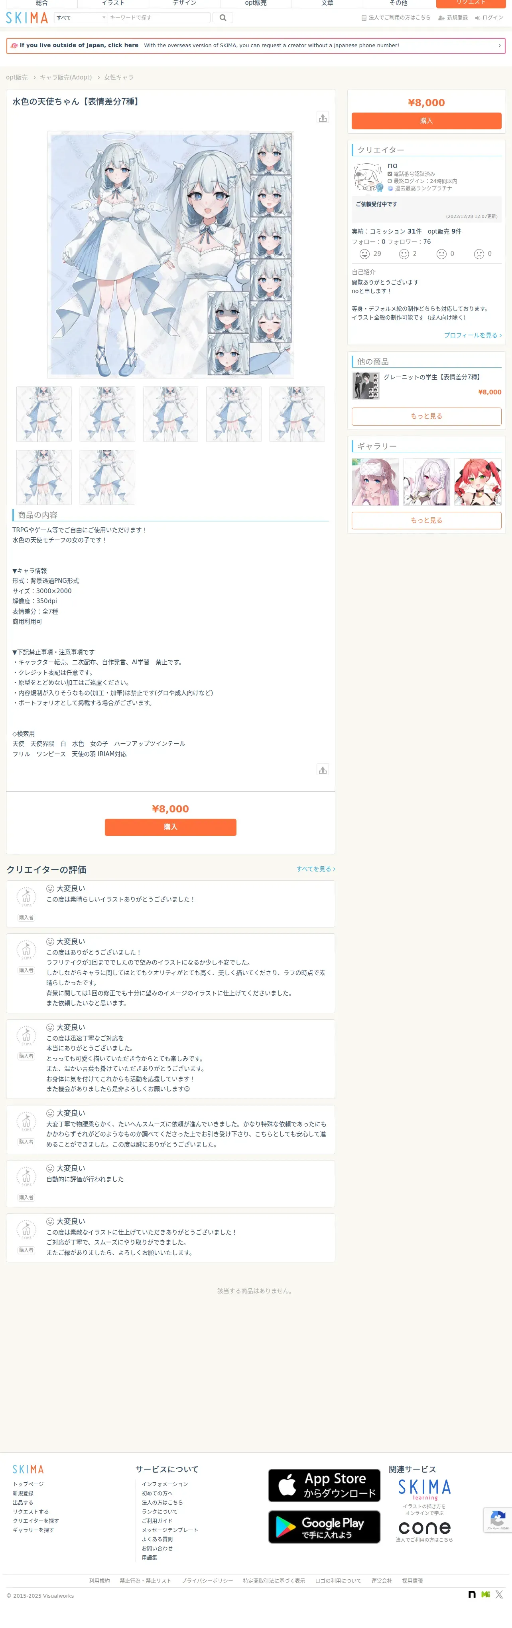Expand the すべて category dropdown
This screenshot has width=512, height=1628.
click(x=81, y=18)
